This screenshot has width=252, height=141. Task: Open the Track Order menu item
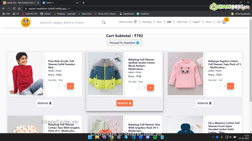pos(182,22)
